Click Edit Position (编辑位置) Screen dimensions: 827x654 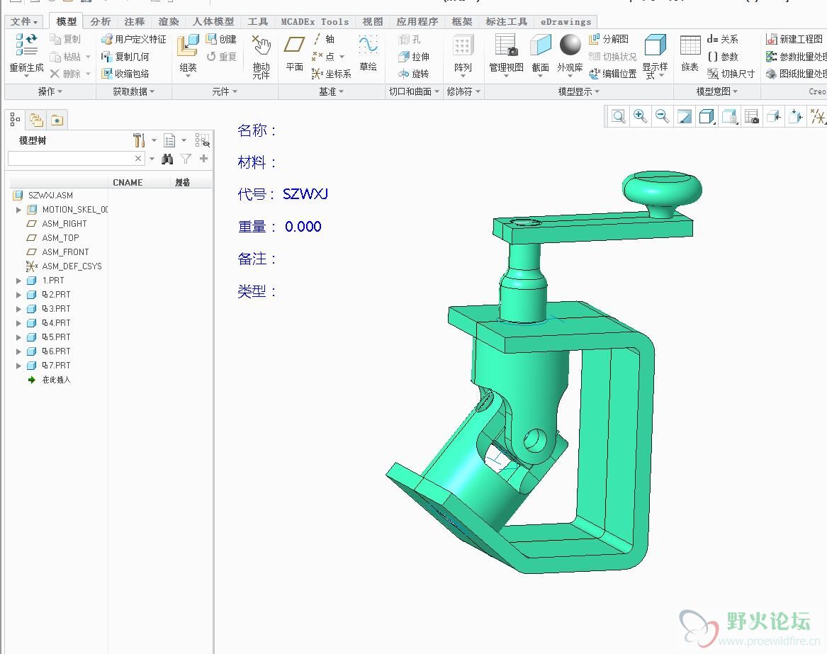pos(612,74)
